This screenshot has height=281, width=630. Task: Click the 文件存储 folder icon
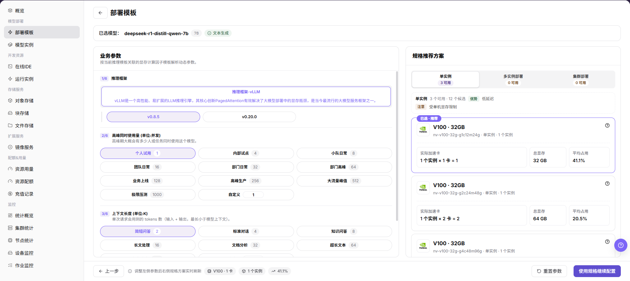pyautogui.click(x=10, y=125)
